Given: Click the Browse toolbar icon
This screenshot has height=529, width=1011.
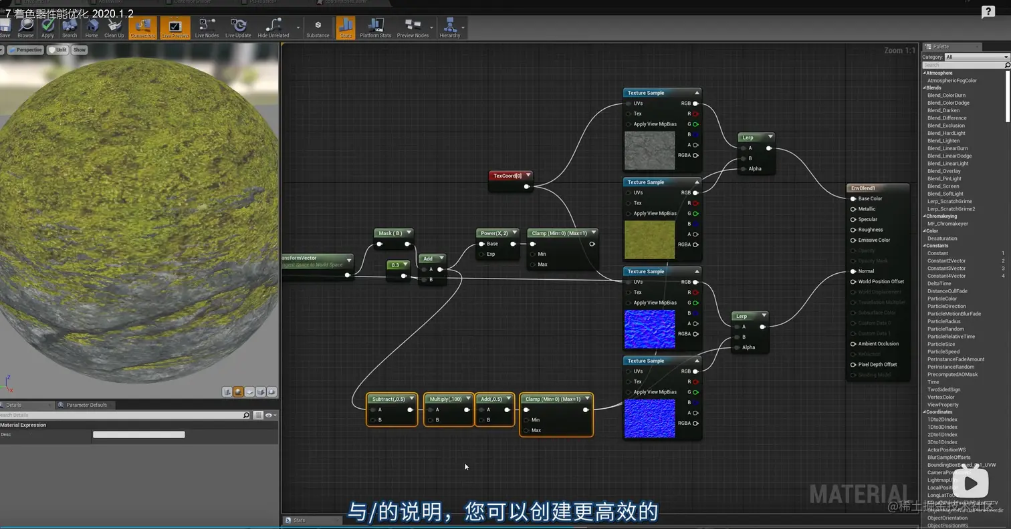Looking at the screenshot, I should coord(25,27).
